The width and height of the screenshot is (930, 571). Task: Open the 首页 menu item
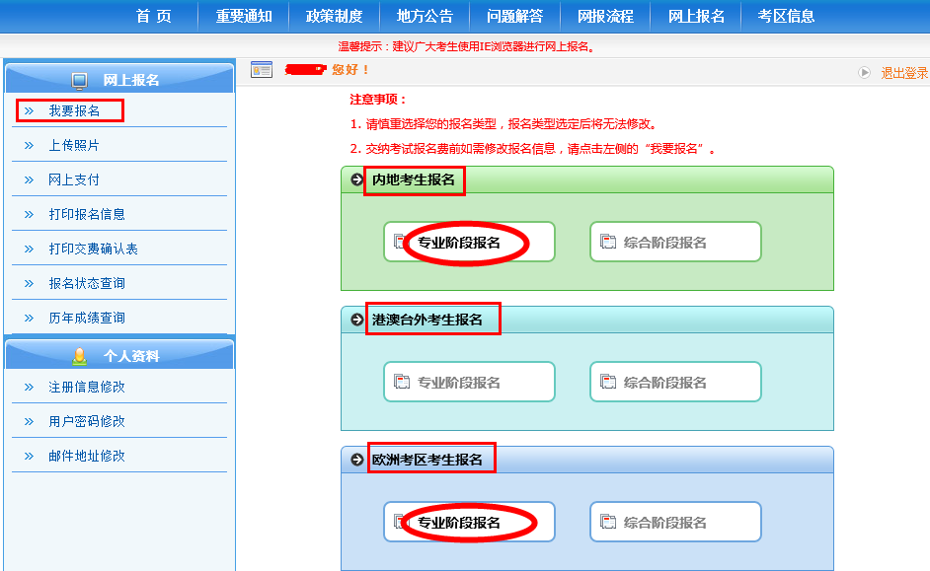pos(153,16)
